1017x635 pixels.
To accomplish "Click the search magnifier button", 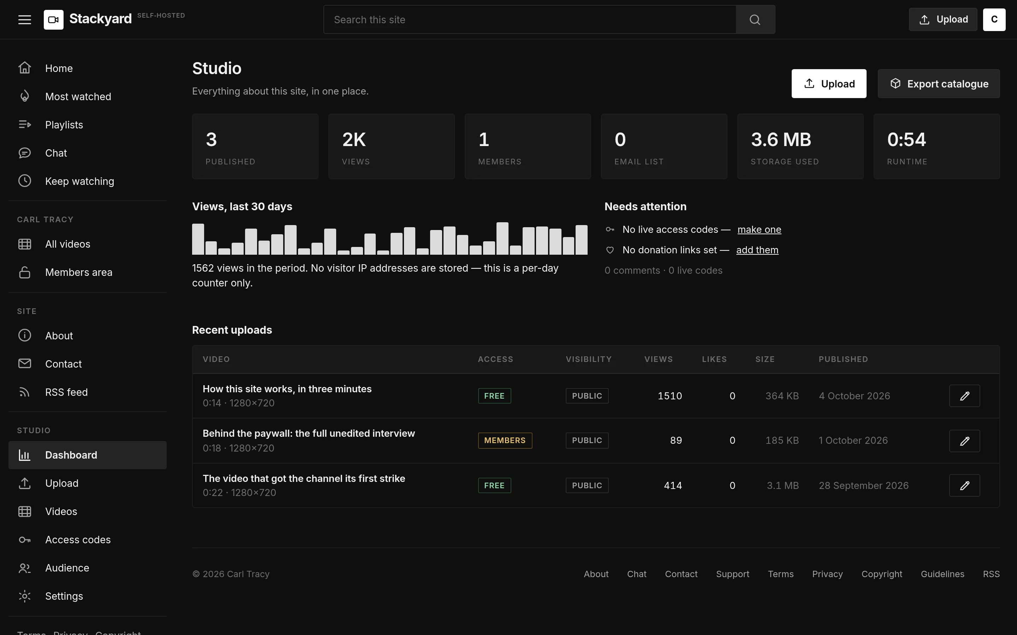I will click(755, 20).
